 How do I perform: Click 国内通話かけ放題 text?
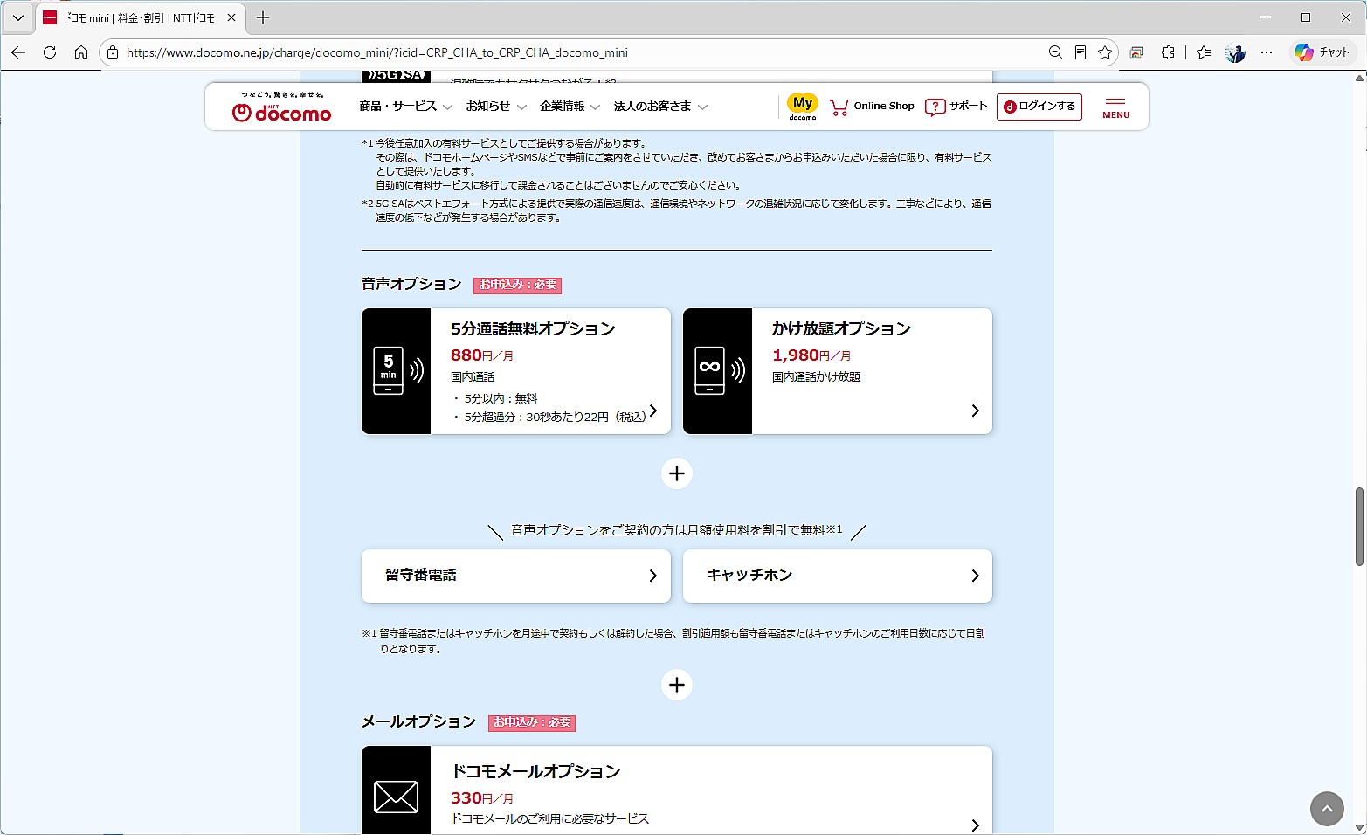(816, 377)
